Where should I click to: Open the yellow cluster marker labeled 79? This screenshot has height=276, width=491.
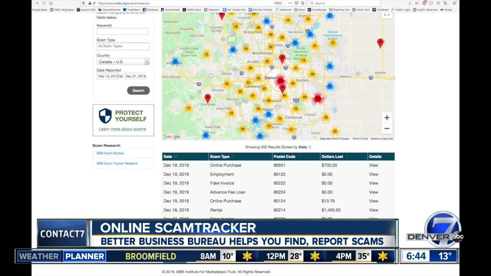tap(246, 49)
